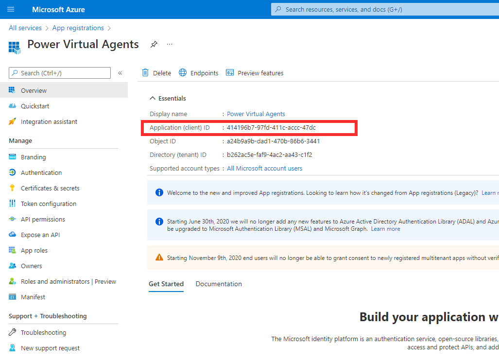The height and width of the screenshot is (361, 499).
Task: Click the Troubleshooting wrench icon
Action: [12, 332]
